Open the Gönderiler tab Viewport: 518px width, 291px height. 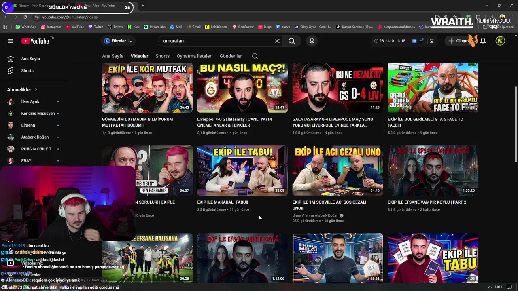click(231, 56)
